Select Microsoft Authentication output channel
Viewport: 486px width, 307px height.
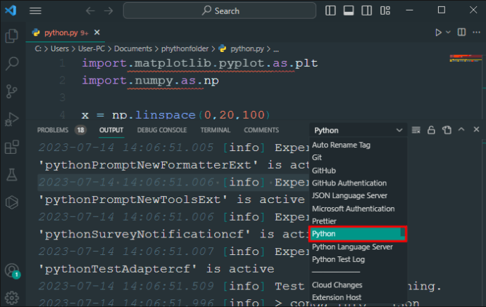coord(358,209)
